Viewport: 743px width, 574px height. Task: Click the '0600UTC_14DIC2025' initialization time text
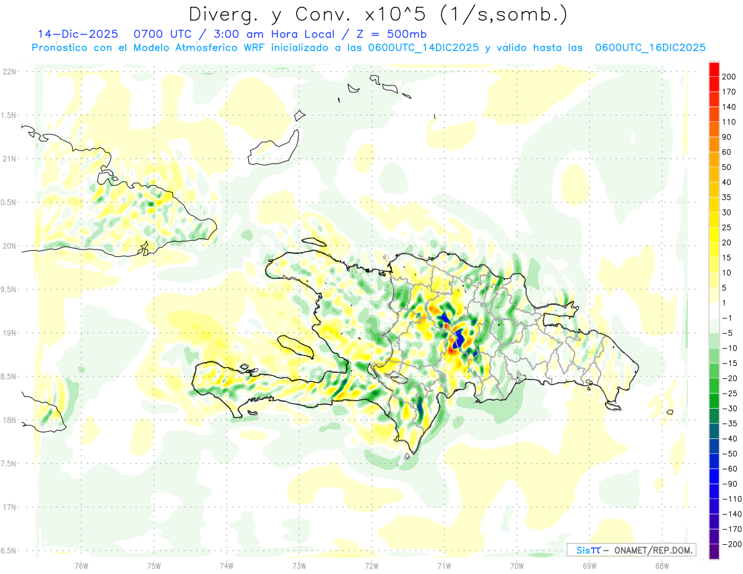(x=424, y=48)
